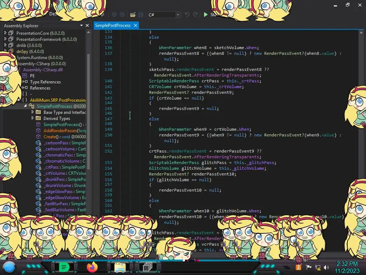The height and width of the screenshot is (275, 366).
Task: Close the SimplePostProcess tab
Action: [x=135, y=25]
